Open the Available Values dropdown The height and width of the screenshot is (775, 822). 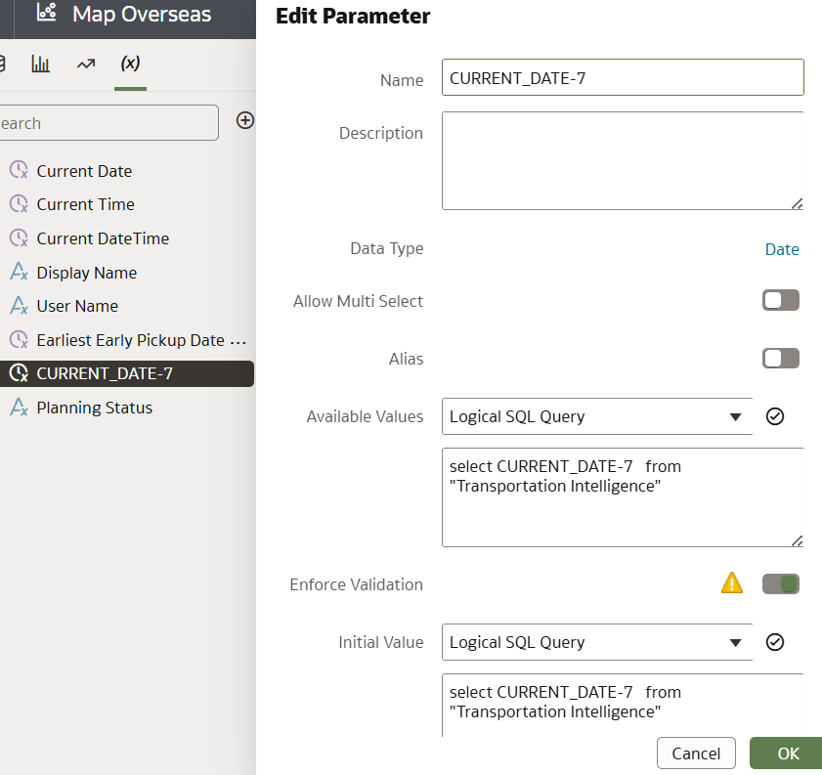pos(597,416)
